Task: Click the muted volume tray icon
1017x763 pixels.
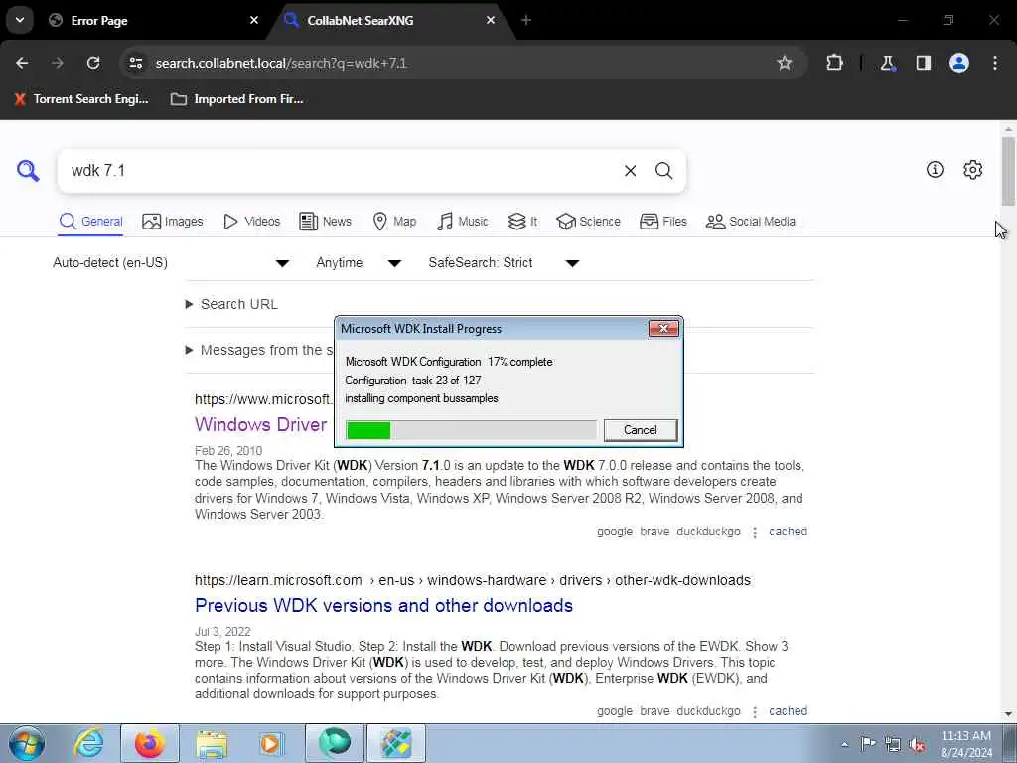Action: pos(917,744)
